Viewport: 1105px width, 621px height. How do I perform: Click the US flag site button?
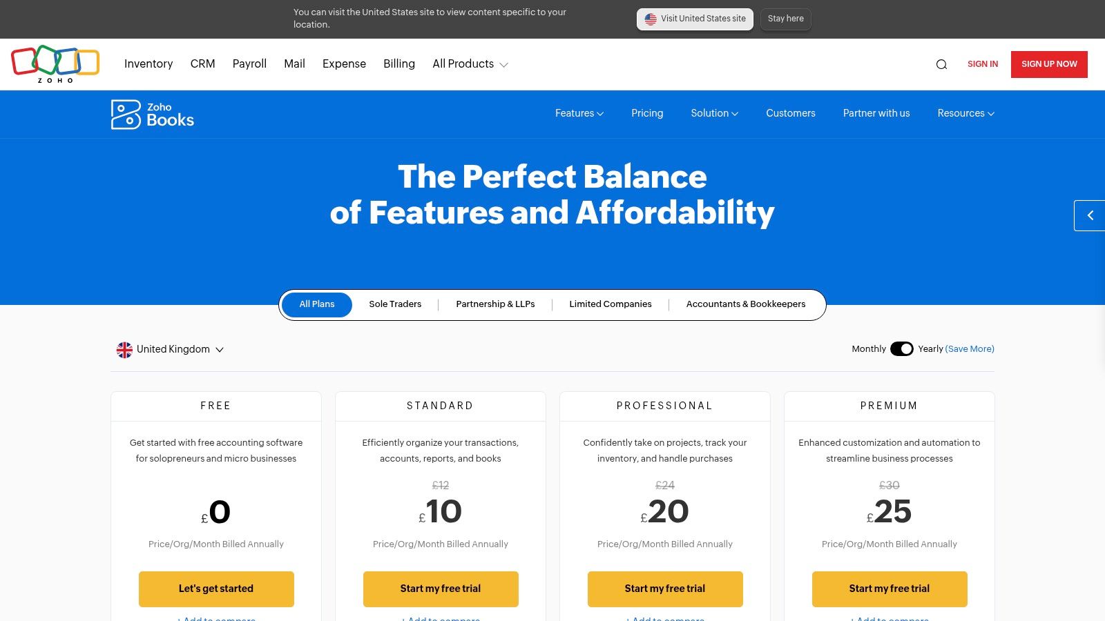pos(695,19)
